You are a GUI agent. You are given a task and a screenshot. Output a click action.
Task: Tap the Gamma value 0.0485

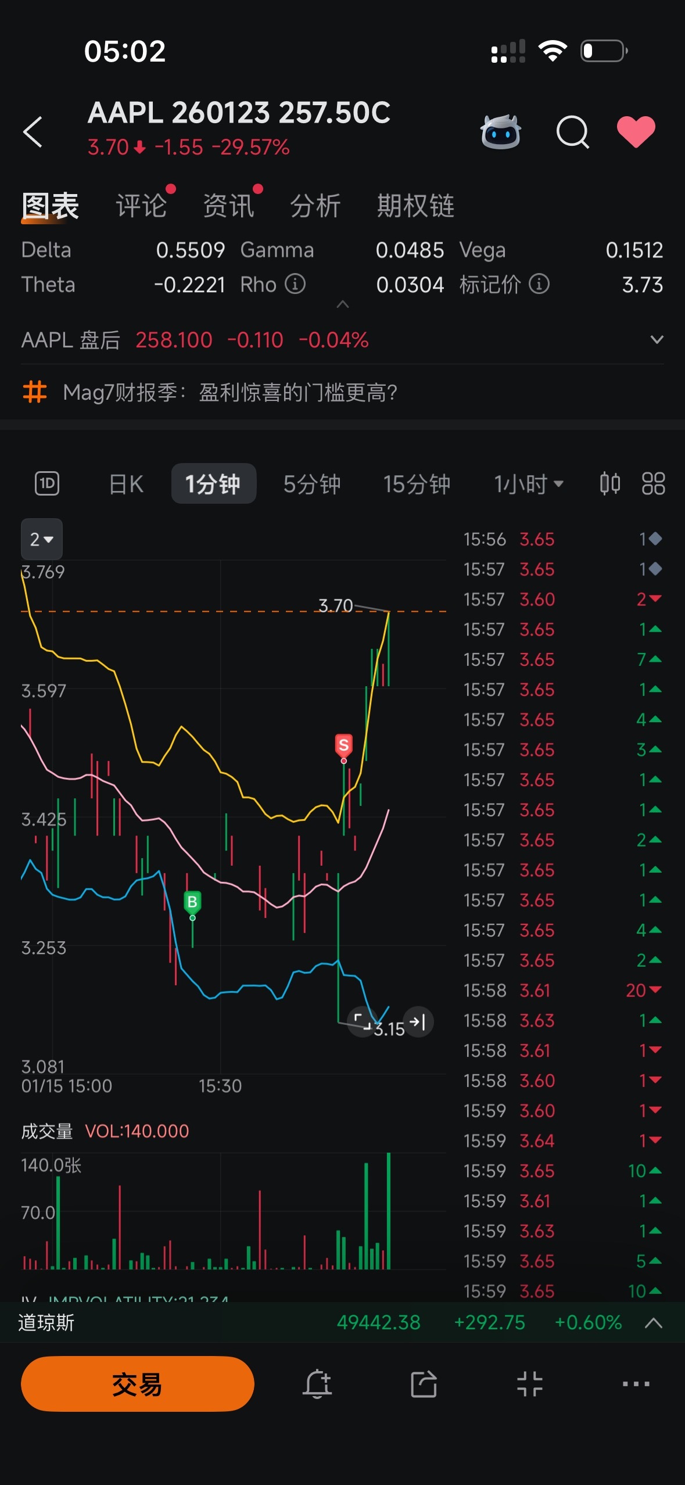[x=410, y=250]
